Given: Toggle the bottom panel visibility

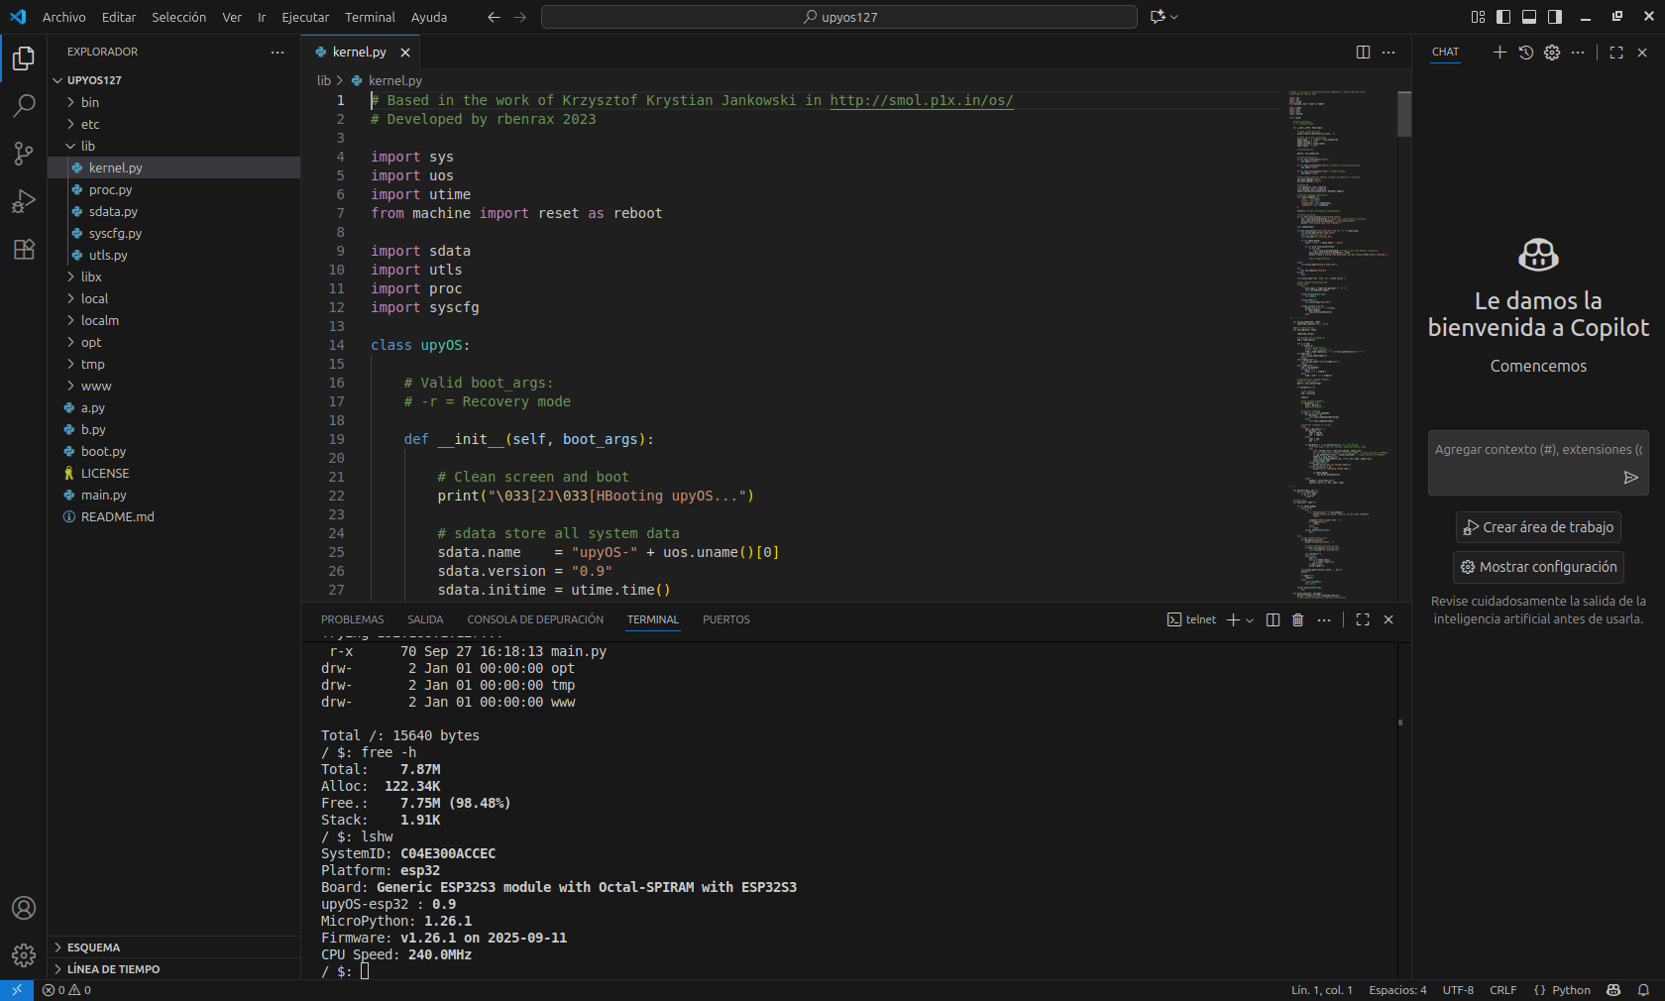Looking at the screenshot, I should pos(1529,17).
